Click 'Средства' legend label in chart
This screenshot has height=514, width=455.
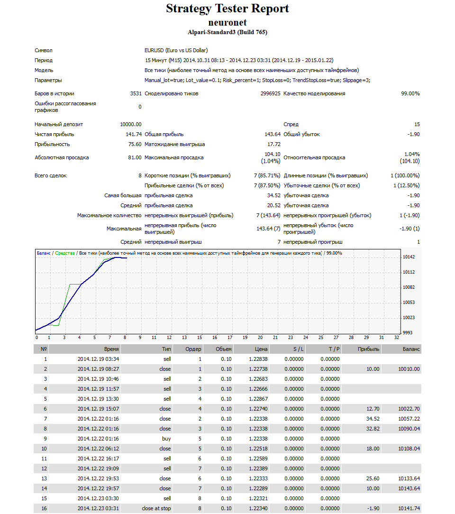(65, 253)
